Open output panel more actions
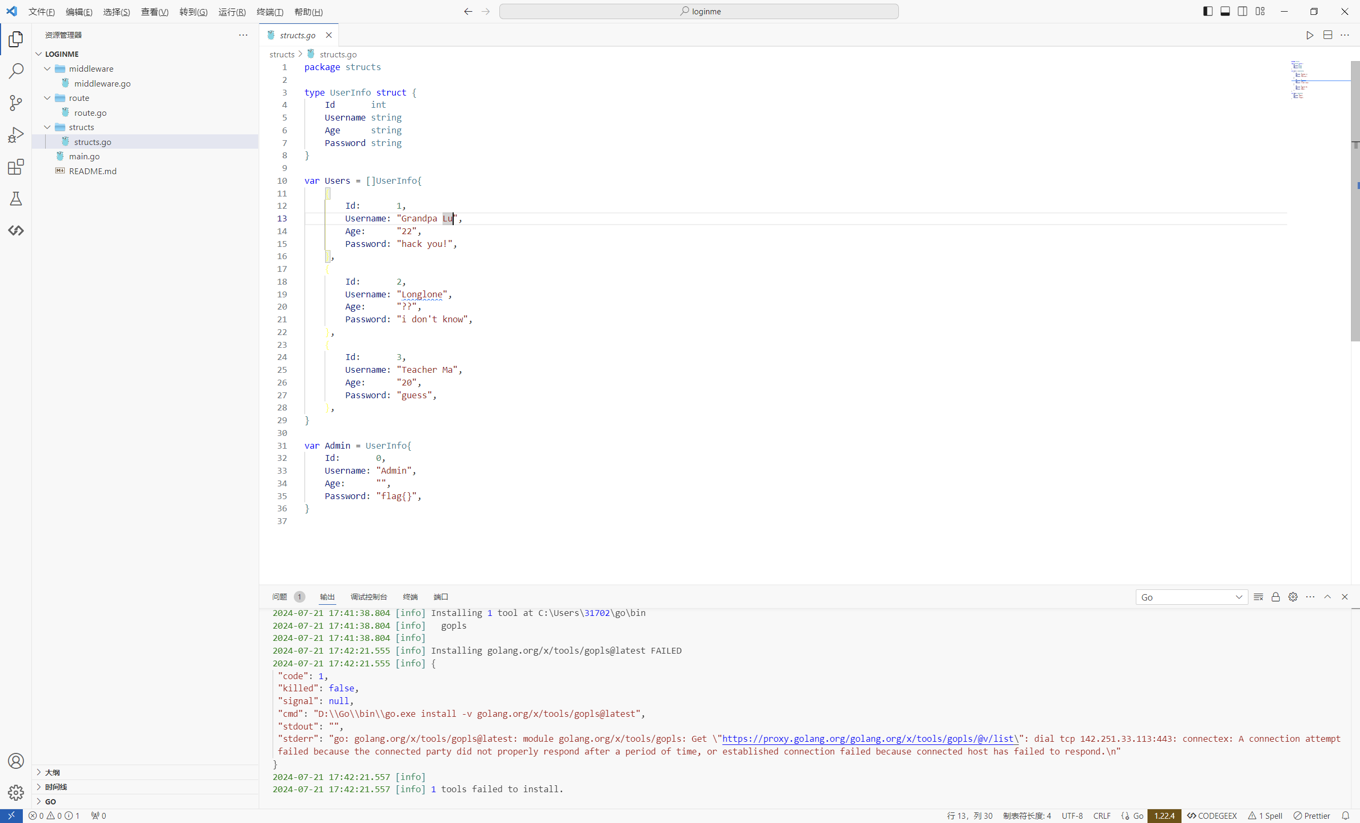Screen dimensions: 1360x823 point(1310,597)
